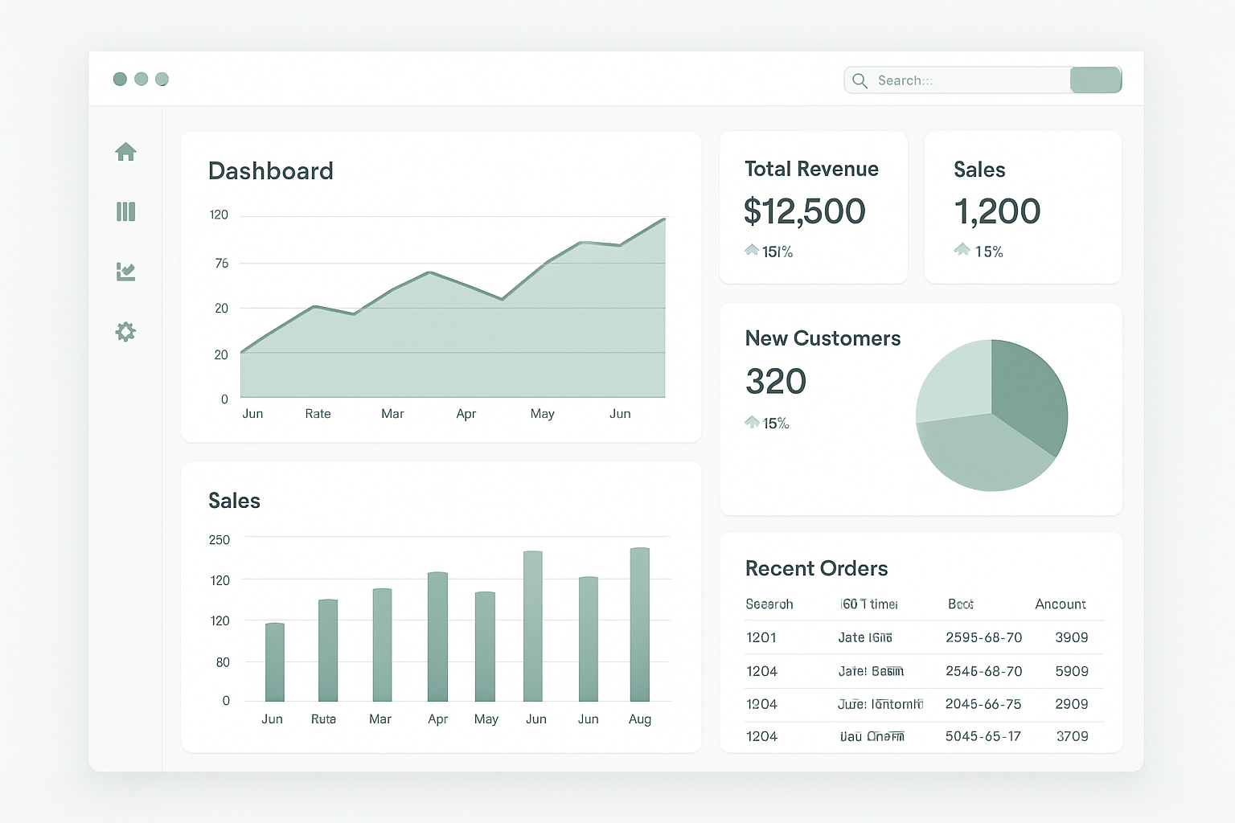The height and width of the screenshot is (823, 1235).
Task: Click the Sales heading above bar chart
Action: click(234, 501)
